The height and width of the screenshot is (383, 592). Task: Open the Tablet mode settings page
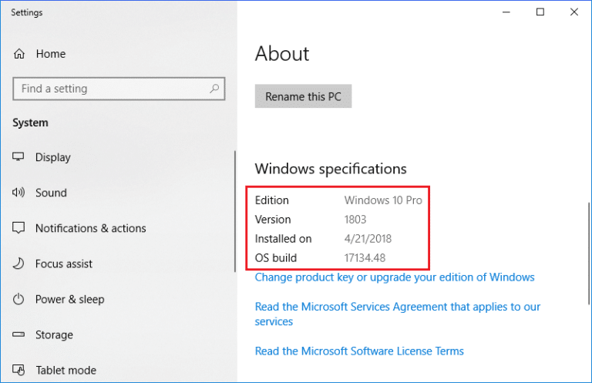pos(66,370)
